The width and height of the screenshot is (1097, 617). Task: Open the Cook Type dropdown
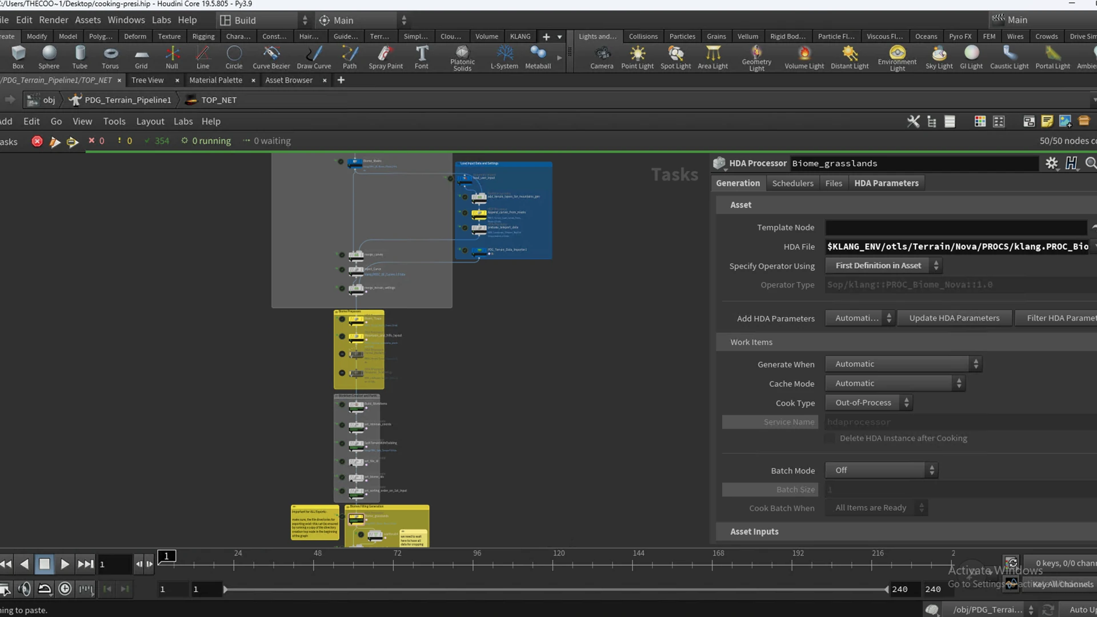pos(868,403)
